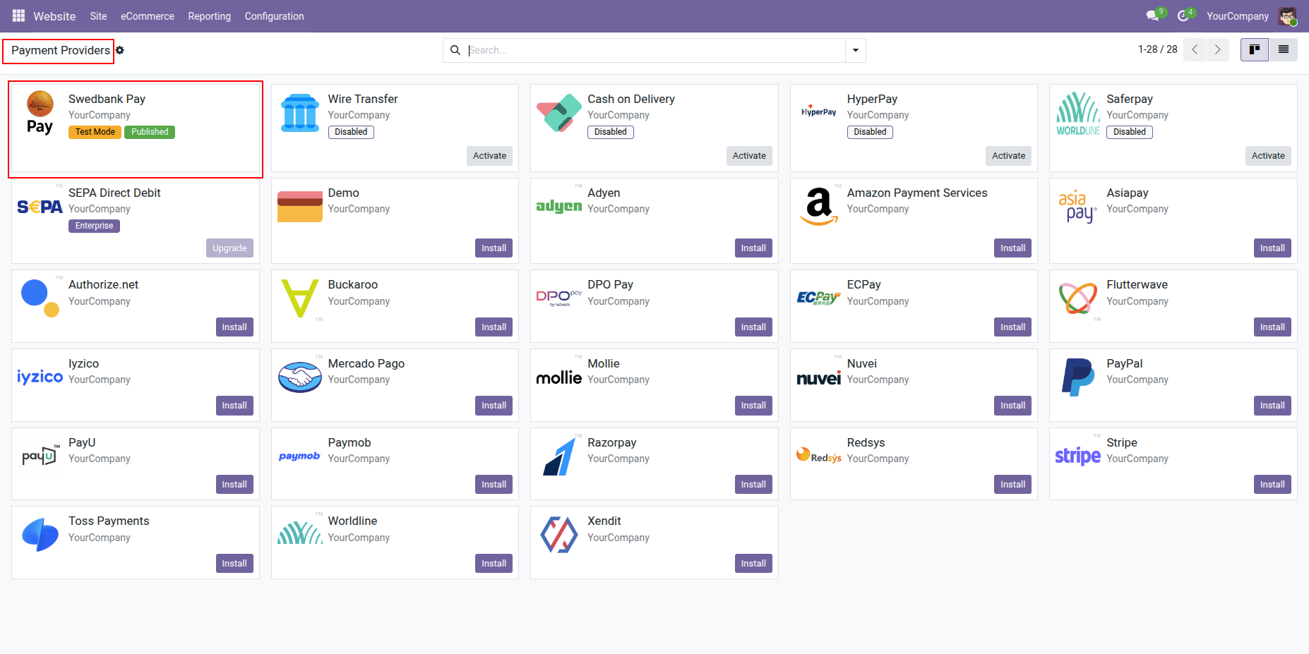Click the search magnifier icon
The image size is (1309, 654).
[x=455, y=50]
